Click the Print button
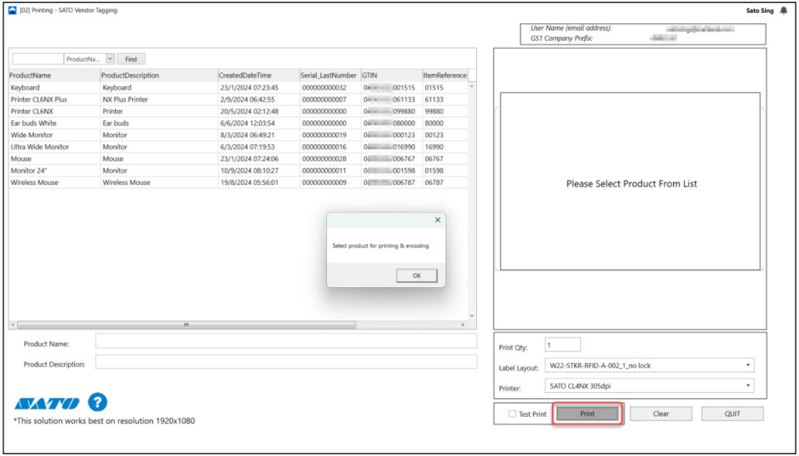Screen dimensions: 799x456 point(588,414)
